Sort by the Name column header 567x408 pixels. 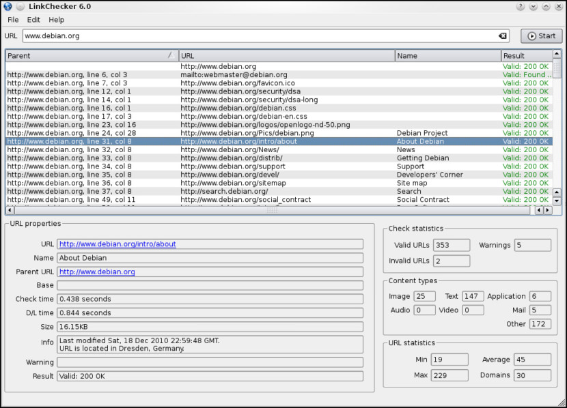click(448, 55)
